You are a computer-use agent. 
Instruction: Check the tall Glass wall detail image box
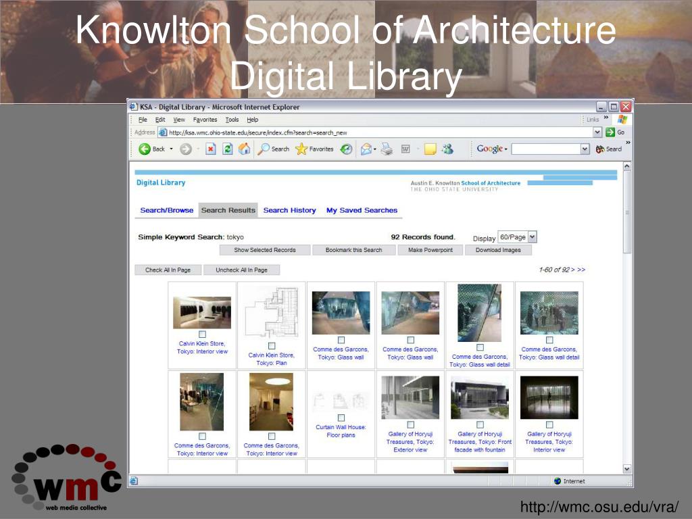click(480, 347)
